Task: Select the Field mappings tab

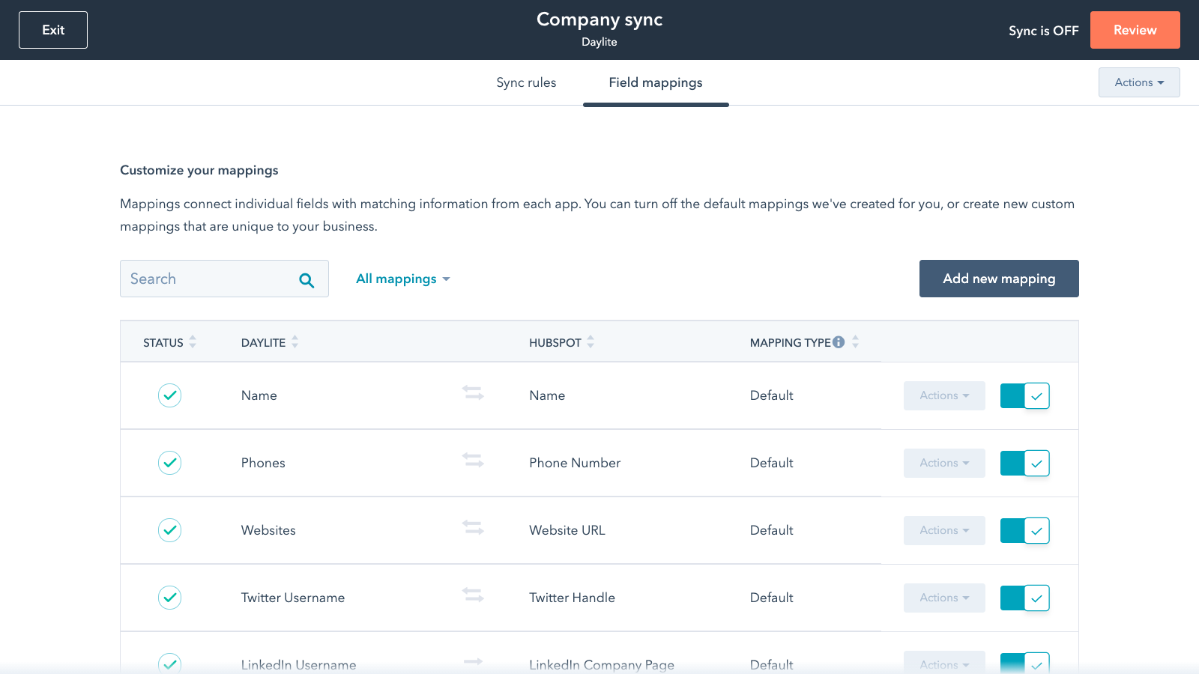Action: point(655,82)
